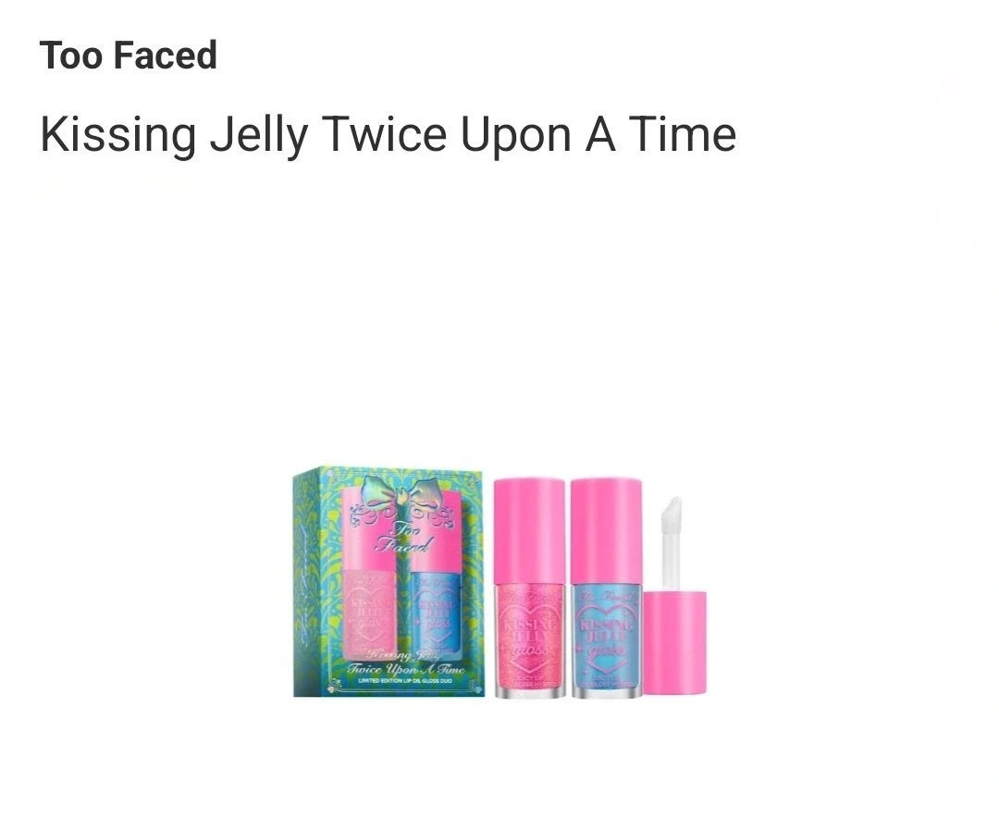
Task: Click the pink cap of the blue gloss bottle
Action: [x=607, y=531]
